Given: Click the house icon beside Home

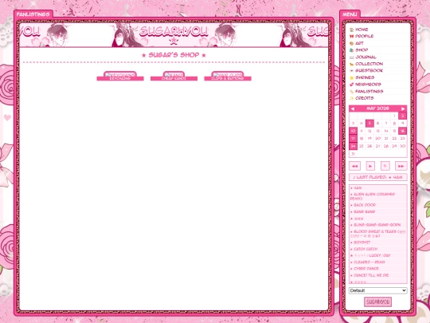Looking at the screenshot, I should (352, 30).
